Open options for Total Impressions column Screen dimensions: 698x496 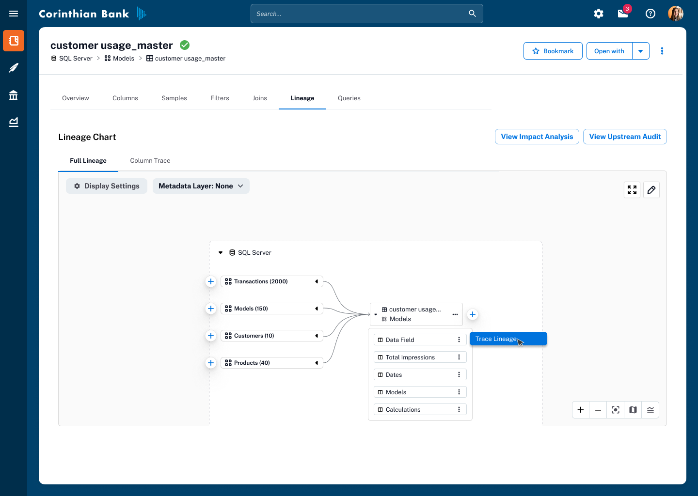[x=459, y=357]
